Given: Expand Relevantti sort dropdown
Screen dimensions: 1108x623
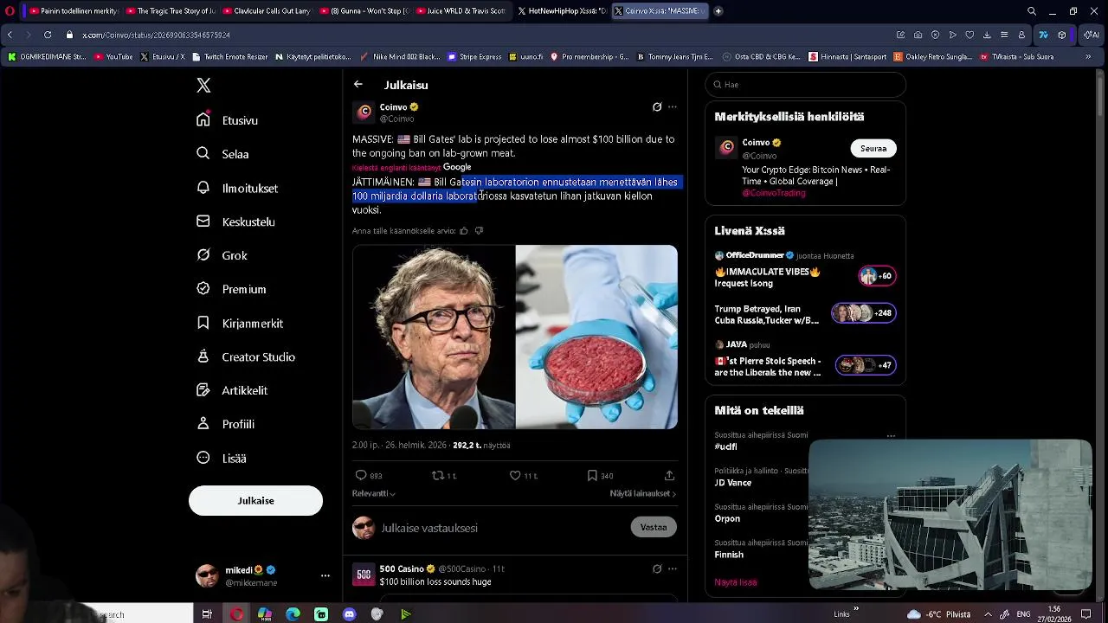Looking at the screenshot, I should click(x=374, y=493).
